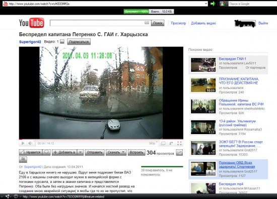Click the Подписаться subscribe button

click(79, 42)
